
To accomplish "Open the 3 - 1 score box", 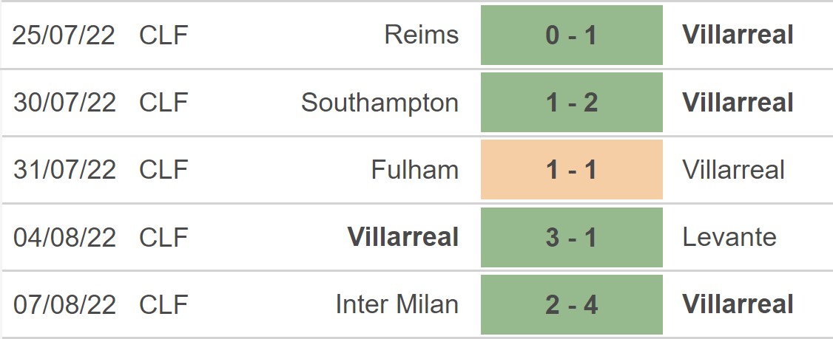I will pyautogui.click(x=571, y=237).
